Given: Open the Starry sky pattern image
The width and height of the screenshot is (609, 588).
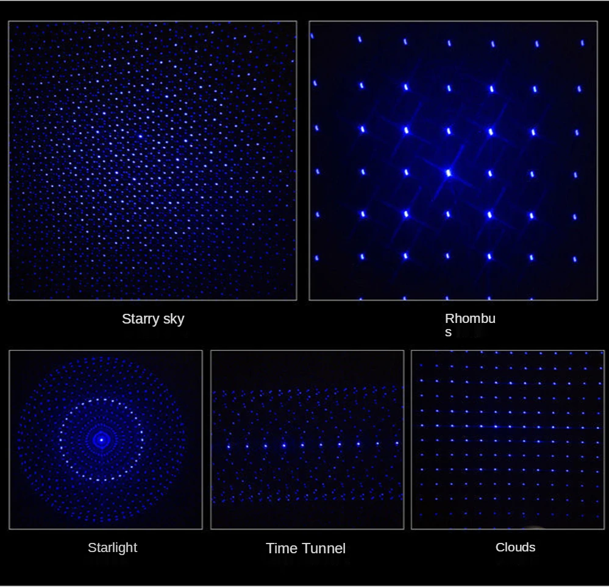Looking at the screenshot, I should tap(152, 161).
